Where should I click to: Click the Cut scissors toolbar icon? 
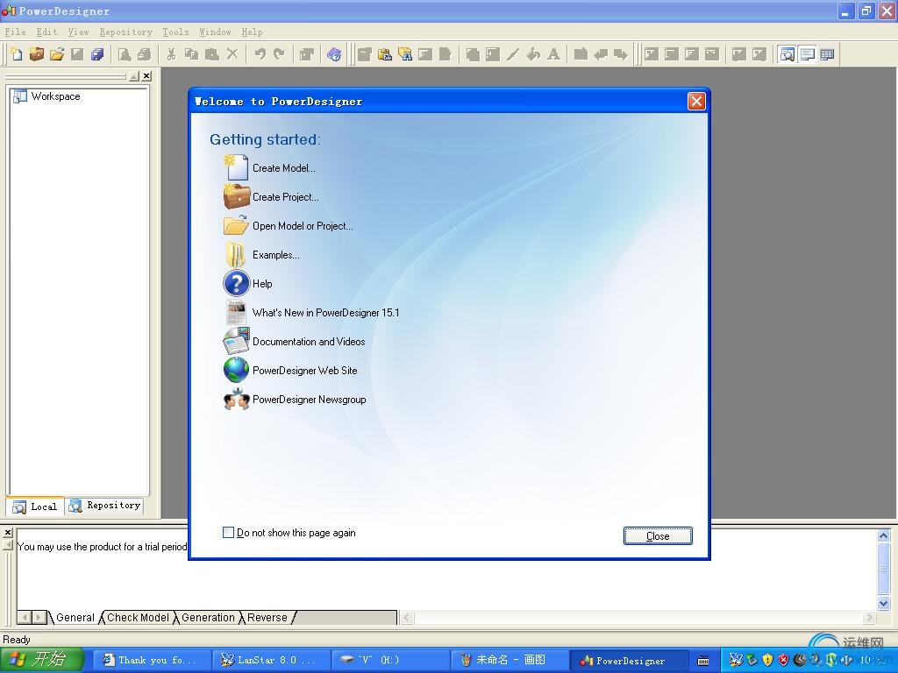click(x=171, y=54)
